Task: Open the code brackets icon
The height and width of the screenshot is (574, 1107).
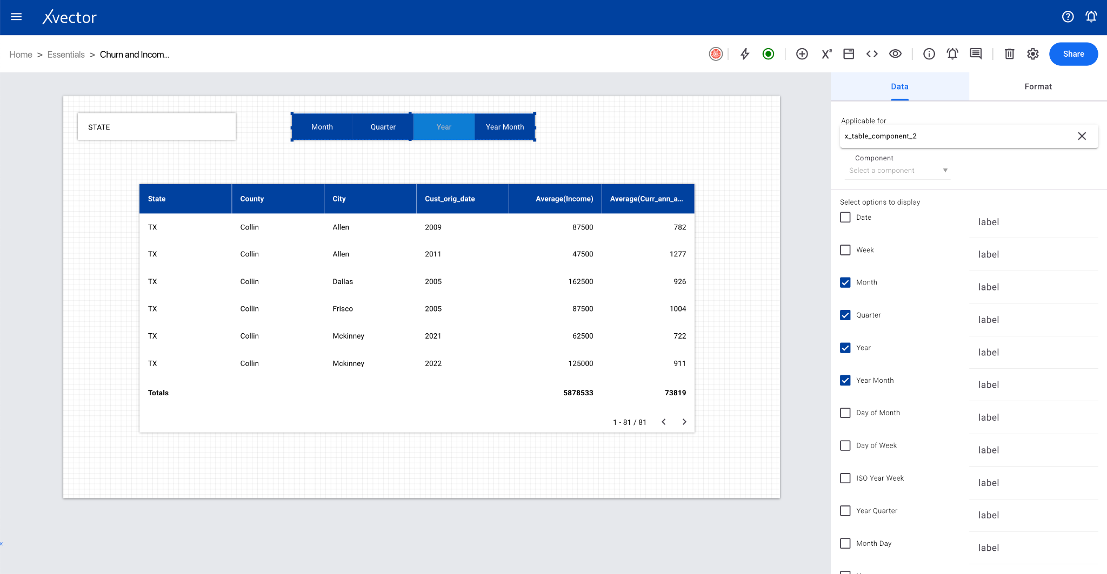Action: click(872, 54)
